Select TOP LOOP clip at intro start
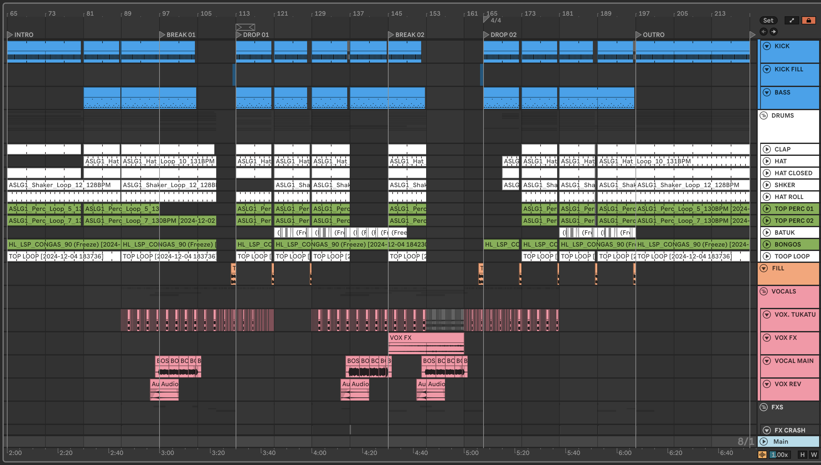Image resolution: width=821 pixels, height=465 pixels. pos(64,256)
